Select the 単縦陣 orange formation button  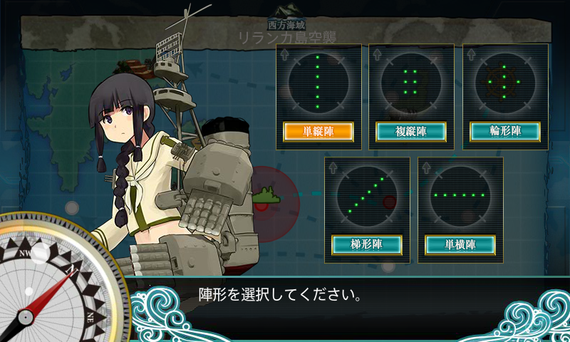(x=318, y=132)
